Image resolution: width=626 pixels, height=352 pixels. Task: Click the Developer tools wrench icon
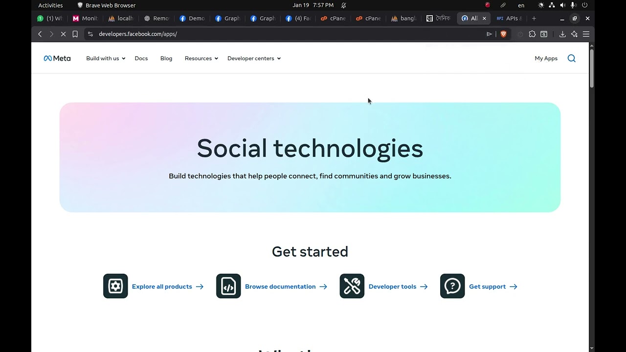coord(352,286)
